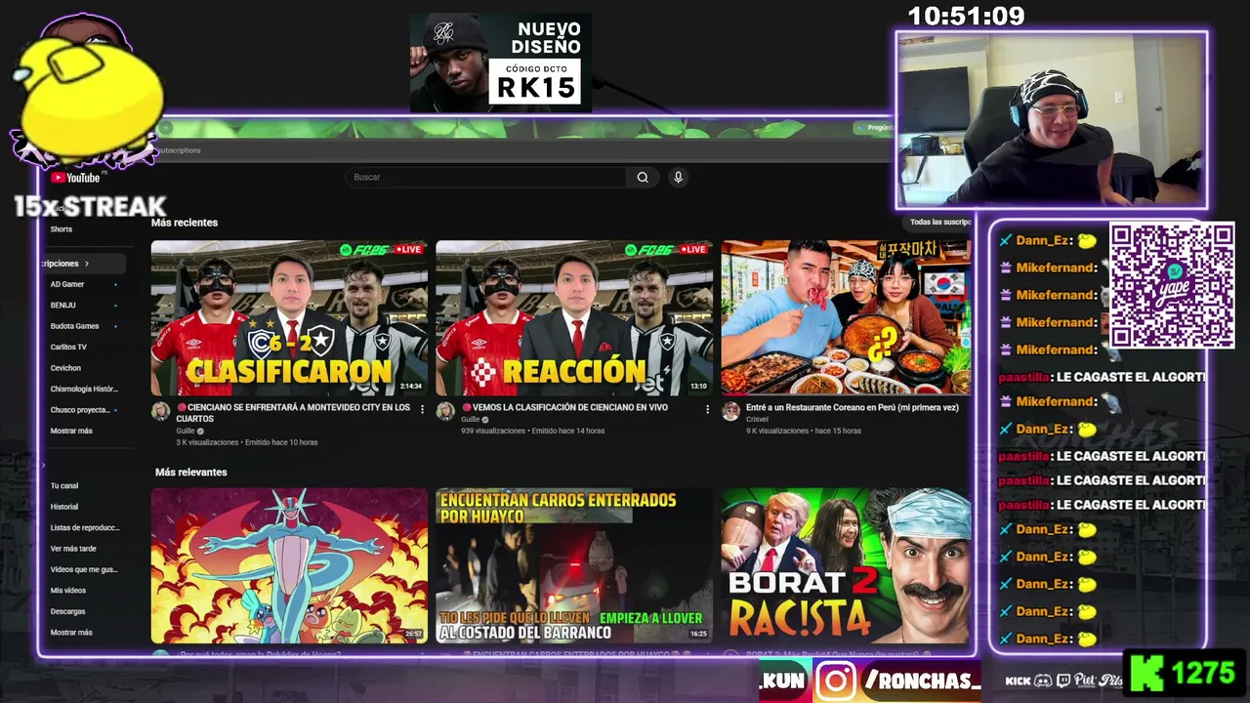Open Descargas in the sidebar
This screenshot has height=703, width=1250.
68,611
